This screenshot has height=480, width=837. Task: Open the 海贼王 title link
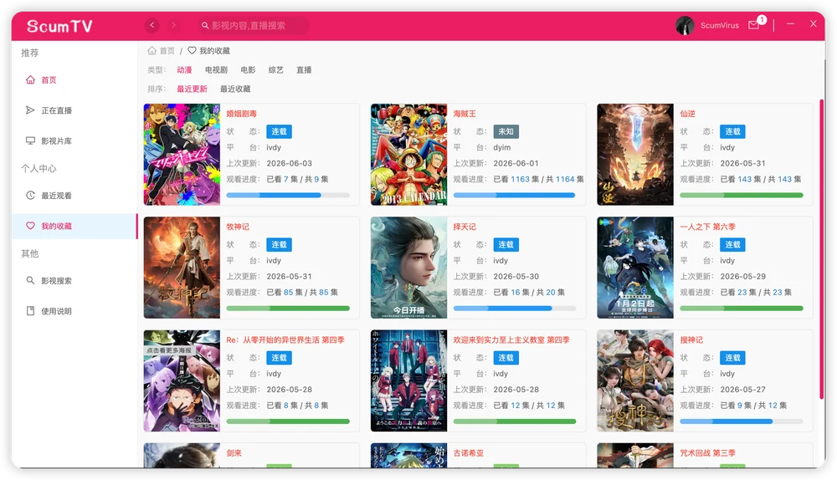pos(465,114)
